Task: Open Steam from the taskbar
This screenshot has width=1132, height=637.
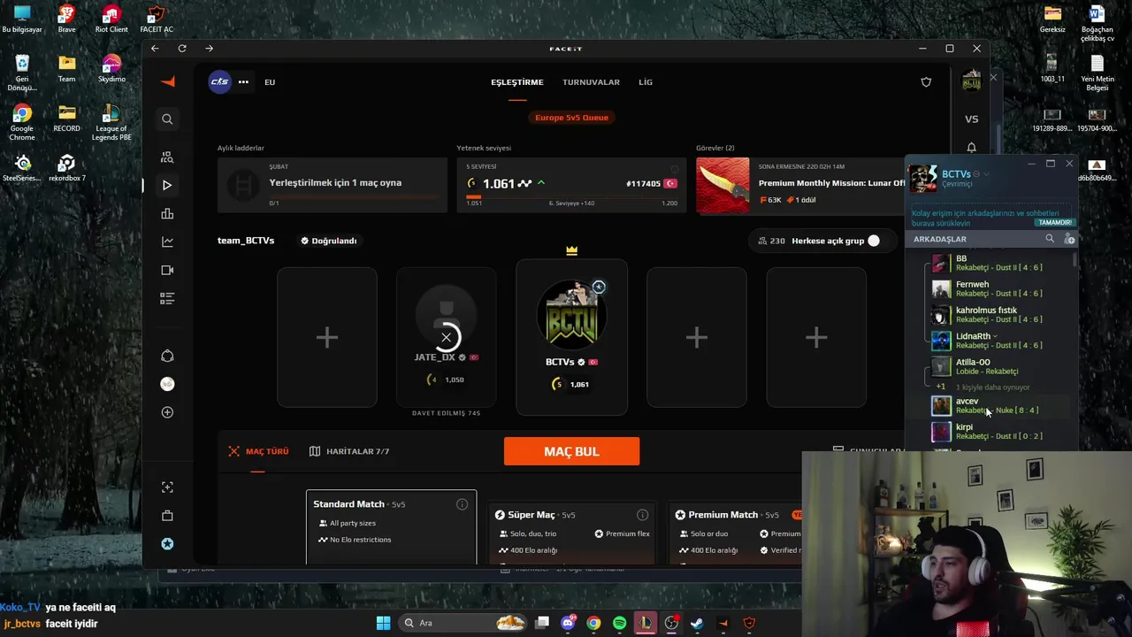Action: click(697, 623)
